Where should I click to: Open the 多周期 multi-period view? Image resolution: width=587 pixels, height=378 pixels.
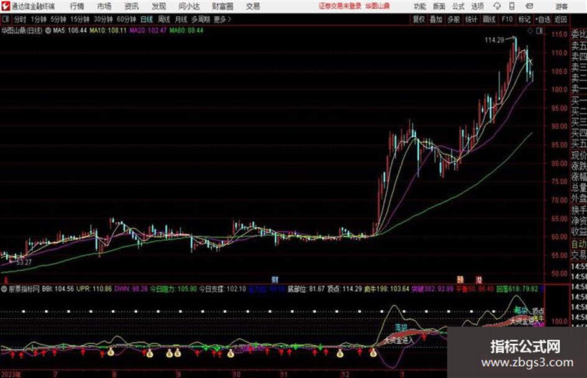point(201,19)
